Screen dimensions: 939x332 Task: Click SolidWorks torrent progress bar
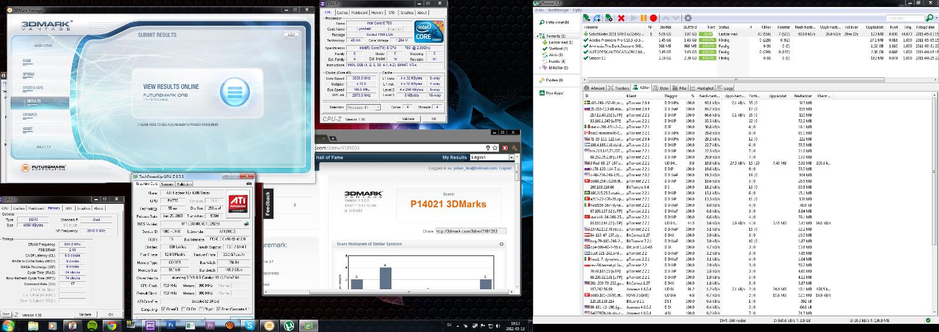pyautogui.click(x=707, y=34)
